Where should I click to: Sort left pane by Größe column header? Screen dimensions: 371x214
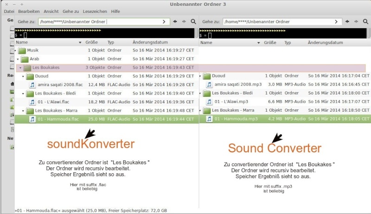tap(91, 42)
